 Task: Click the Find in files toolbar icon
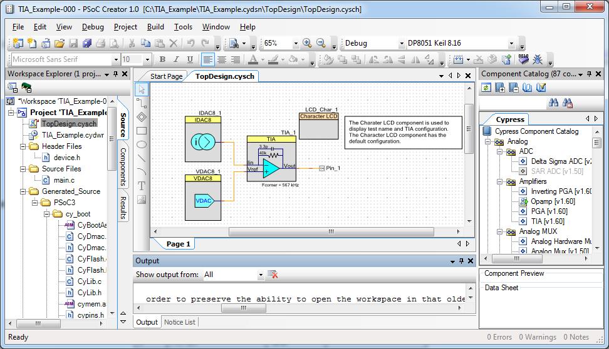[234, 43]
